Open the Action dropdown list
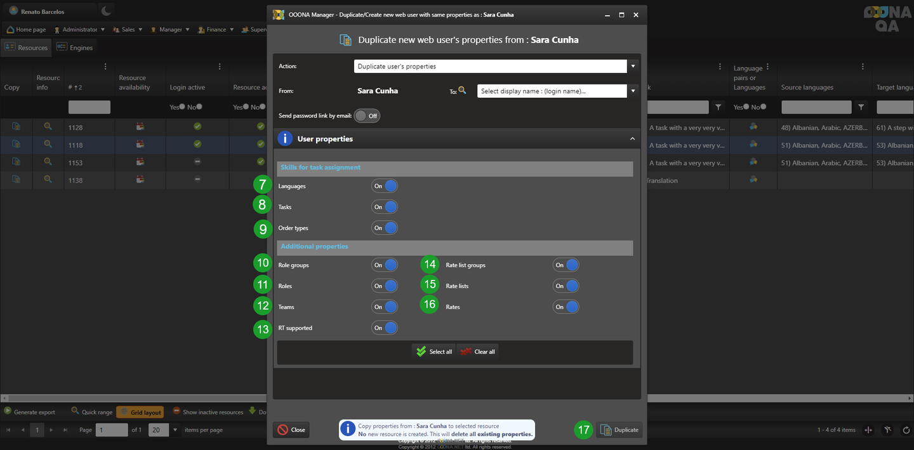The image size is (914, 450). click(633, 66)
